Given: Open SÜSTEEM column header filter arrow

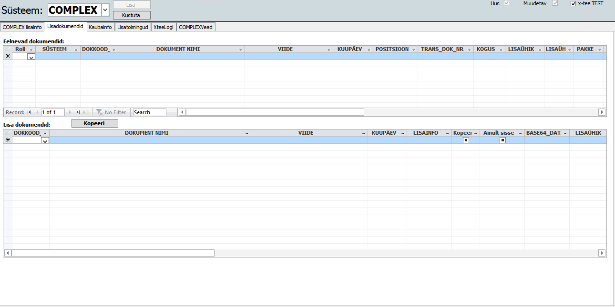Looking at the screenshot, I should click(76, 50).
